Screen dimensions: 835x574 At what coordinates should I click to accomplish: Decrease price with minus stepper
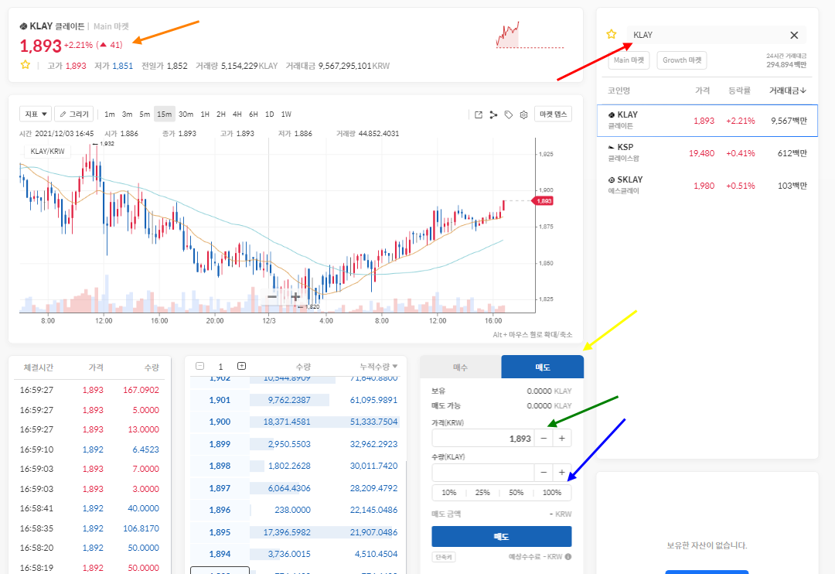click(x=544, y=438)
